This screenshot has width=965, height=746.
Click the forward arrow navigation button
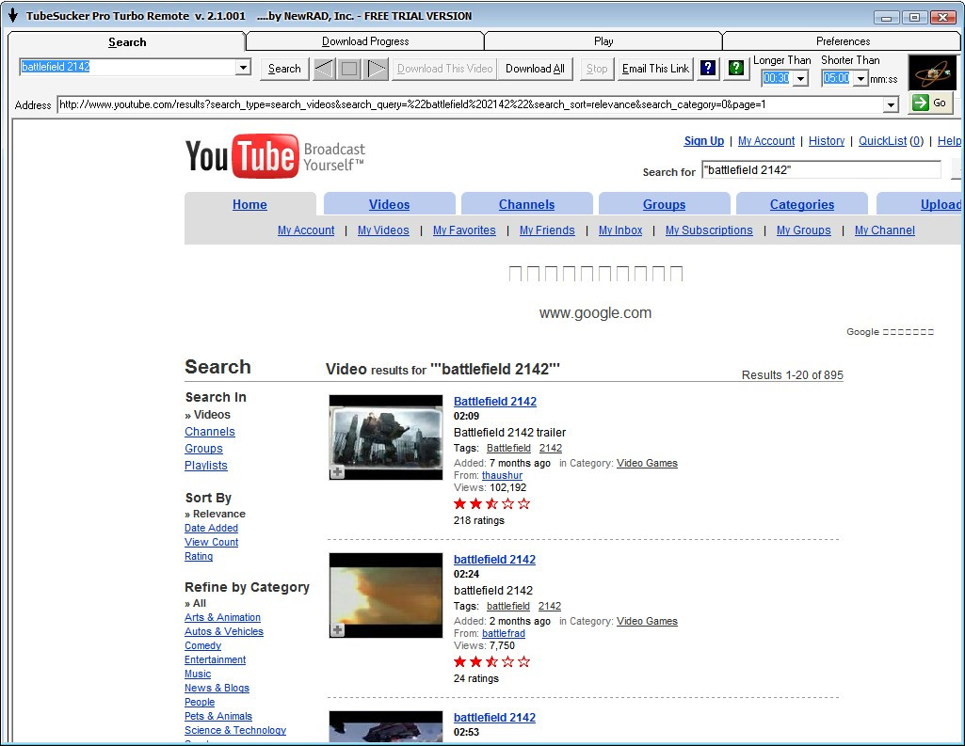pos(376,69)
